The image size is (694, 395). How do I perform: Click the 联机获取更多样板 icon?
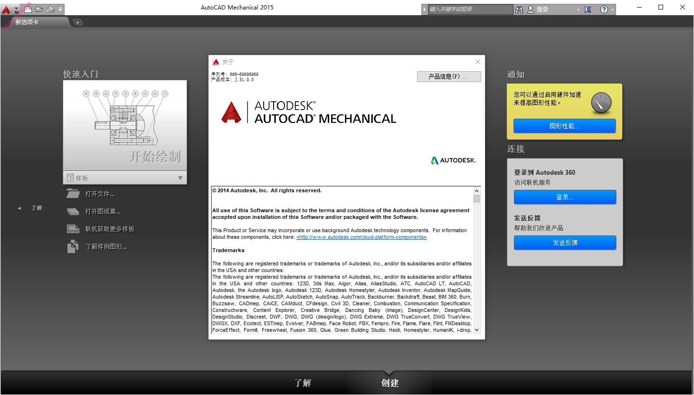coord(73,229)
